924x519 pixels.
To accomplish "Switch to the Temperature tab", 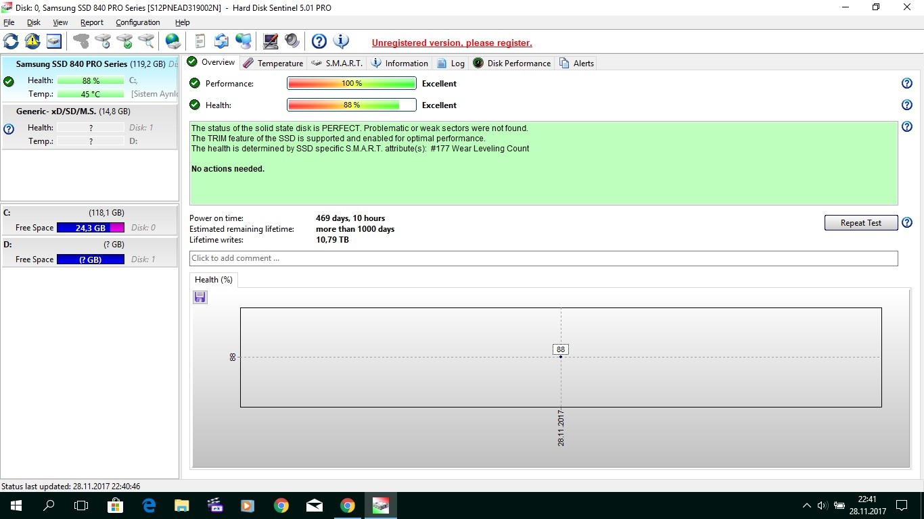I will (273, 64).
